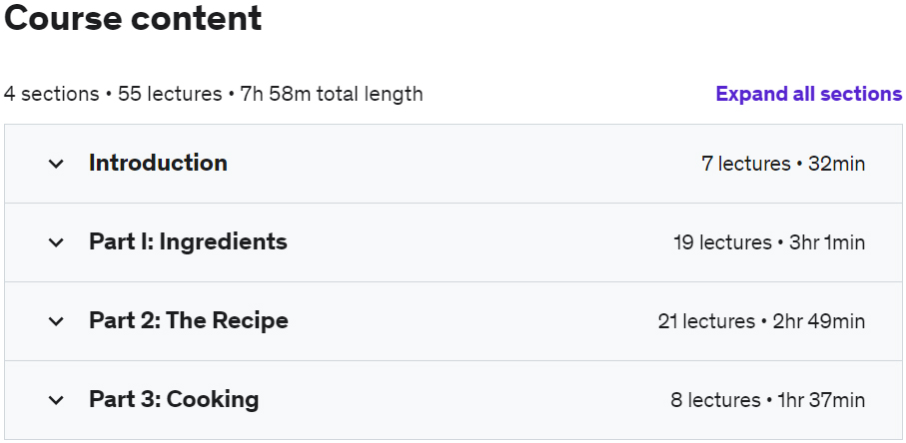Expand the Part I: Ingredients section title

click(188, 241)
